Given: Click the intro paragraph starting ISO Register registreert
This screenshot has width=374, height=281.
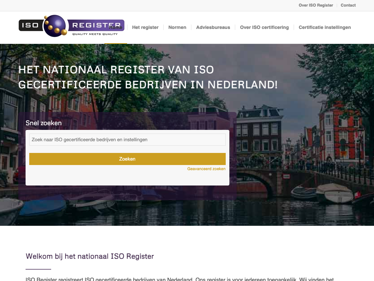Looking at the screenshot, I should [179, 279].
